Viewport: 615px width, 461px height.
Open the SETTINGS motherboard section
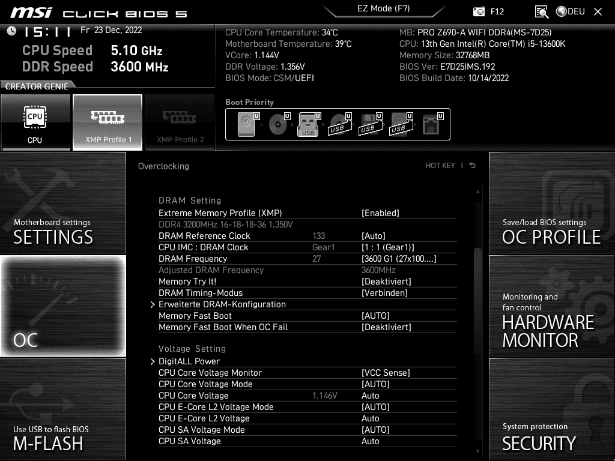(x=62, y=203)
